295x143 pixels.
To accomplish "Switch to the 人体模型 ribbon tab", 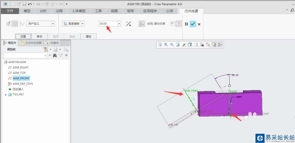I will click(79, 11).
